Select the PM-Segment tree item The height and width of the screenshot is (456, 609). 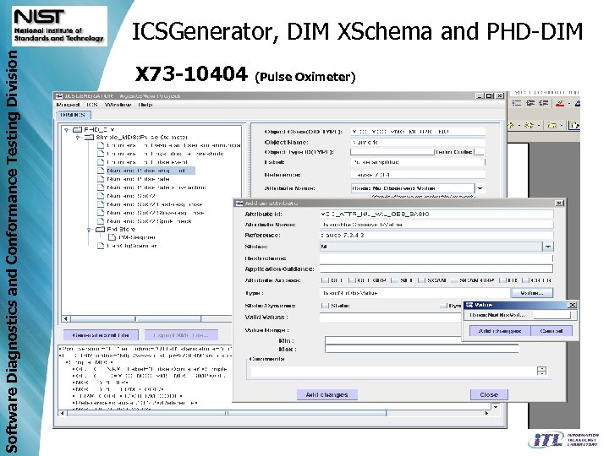click(x=137, y=237)
